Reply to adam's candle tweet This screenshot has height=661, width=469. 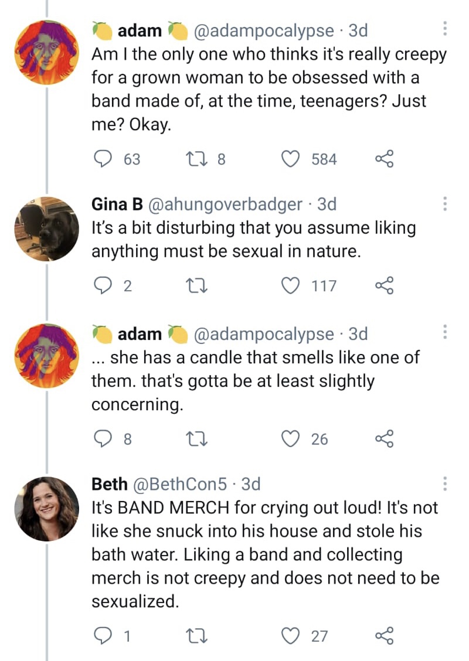tap(103, 439)
